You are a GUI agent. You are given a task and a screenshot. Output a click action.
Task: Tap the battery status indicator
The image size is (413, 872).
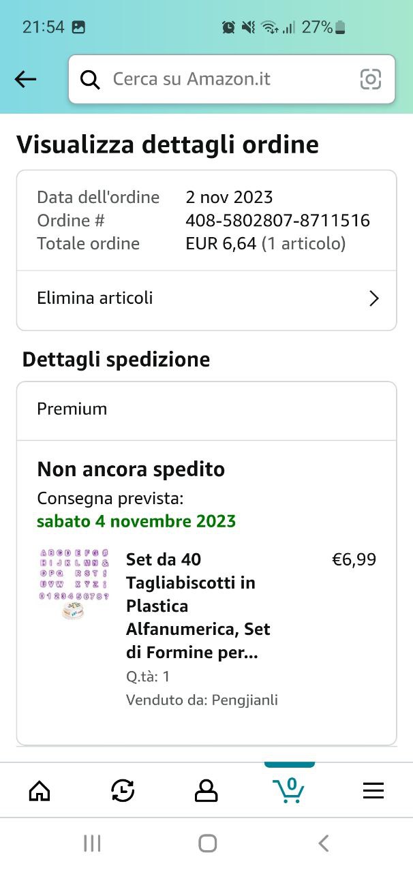[340, 27]
